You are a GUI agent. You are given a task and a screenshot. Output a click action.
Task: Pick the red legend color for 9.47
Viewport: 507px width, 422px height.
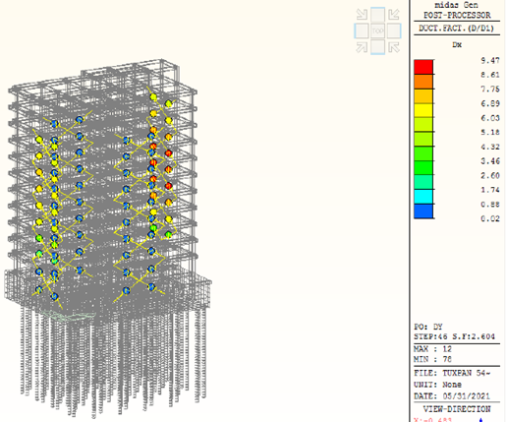pos(423,67)
